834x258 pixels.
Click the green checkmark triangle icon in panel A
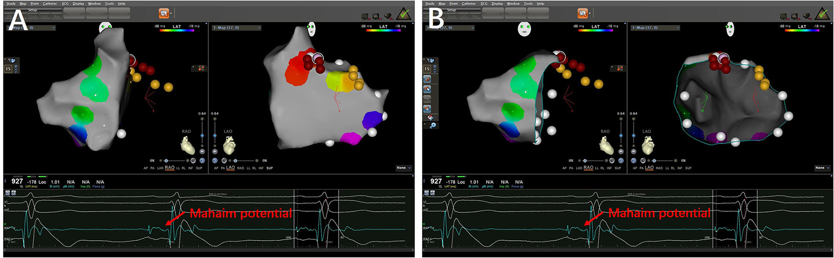403,14
